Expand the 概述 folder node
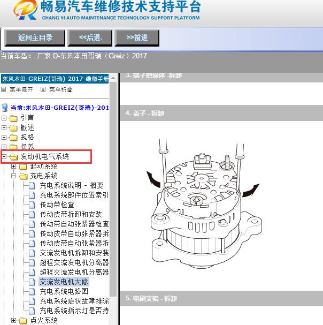The height and width of the screenshot is (325, 323). click(x=4, y=127)
